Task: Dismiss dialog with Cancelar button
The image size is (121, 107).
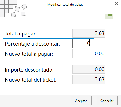Action: tap(107, 101)
